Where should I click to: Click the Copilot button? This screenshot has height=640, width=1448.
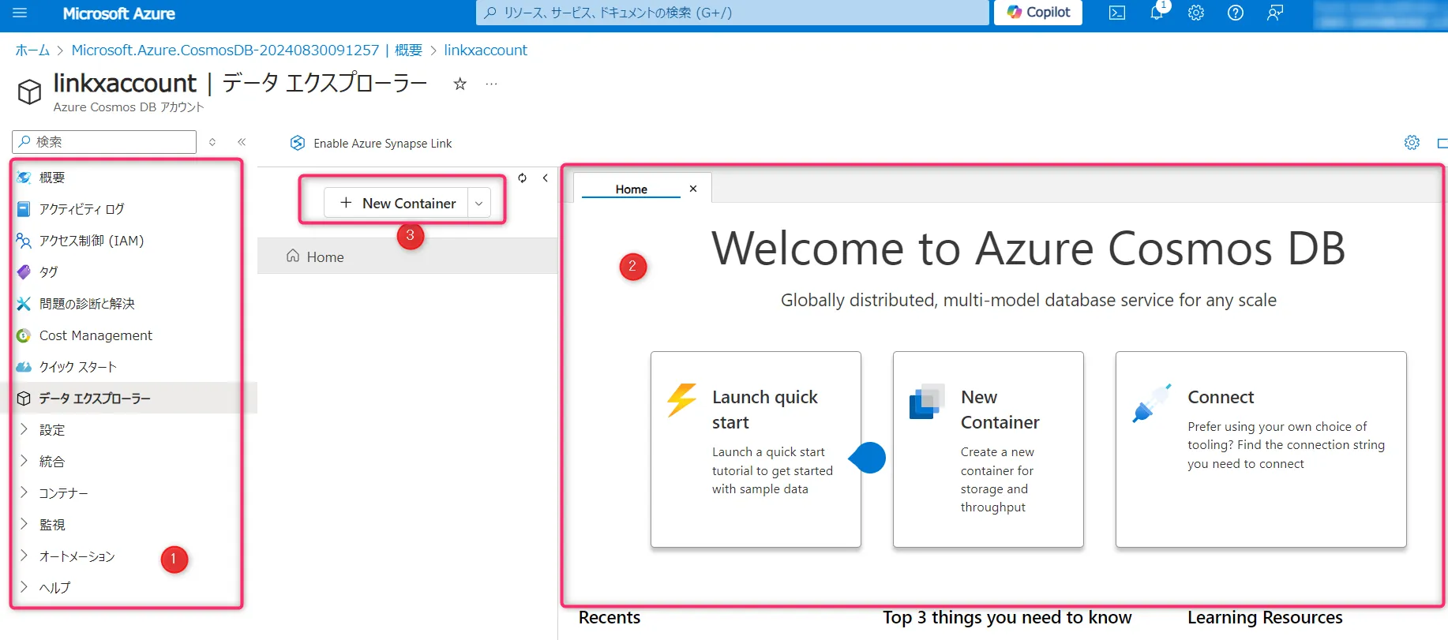(1038, 13)
